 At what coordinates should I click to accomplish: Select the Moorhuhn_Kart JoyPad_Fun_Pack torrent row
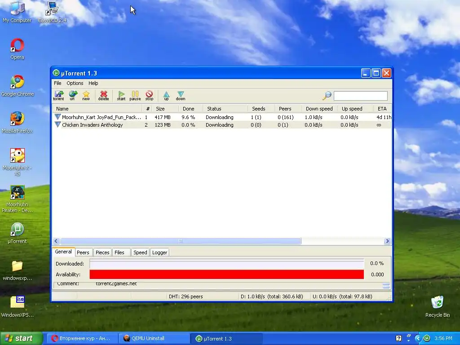222,117
